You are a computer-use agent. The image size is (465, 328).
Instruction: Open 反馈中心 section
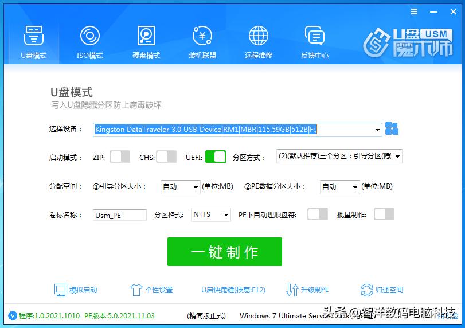315,42
